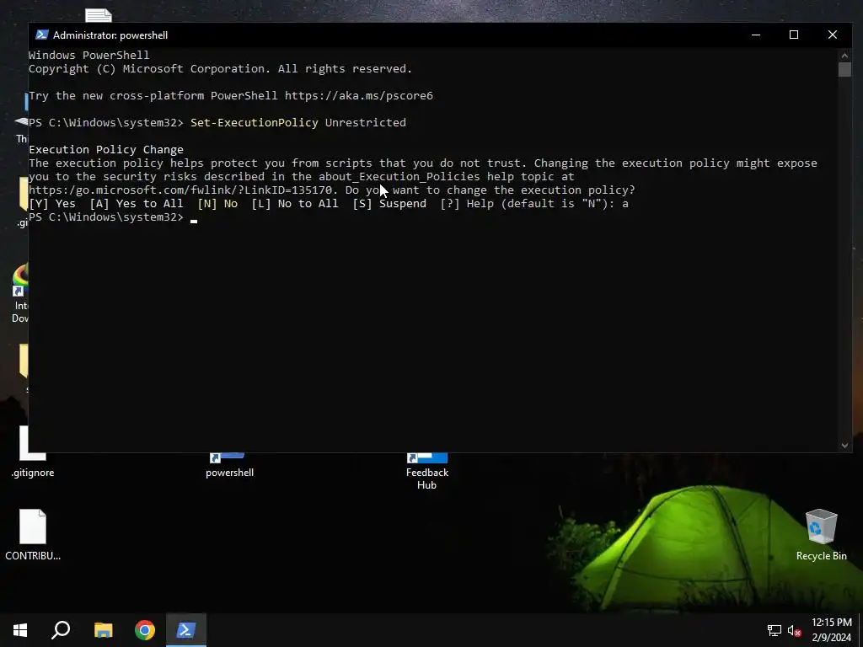Maximize the Administrator: powershell window
863x647 pixels.
(x=794, y=35)
